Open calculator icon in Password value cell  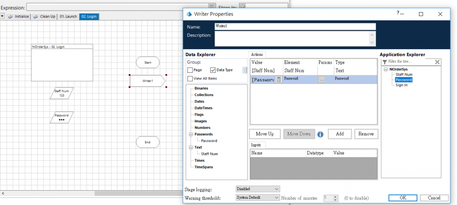click(x=278, y=79)
